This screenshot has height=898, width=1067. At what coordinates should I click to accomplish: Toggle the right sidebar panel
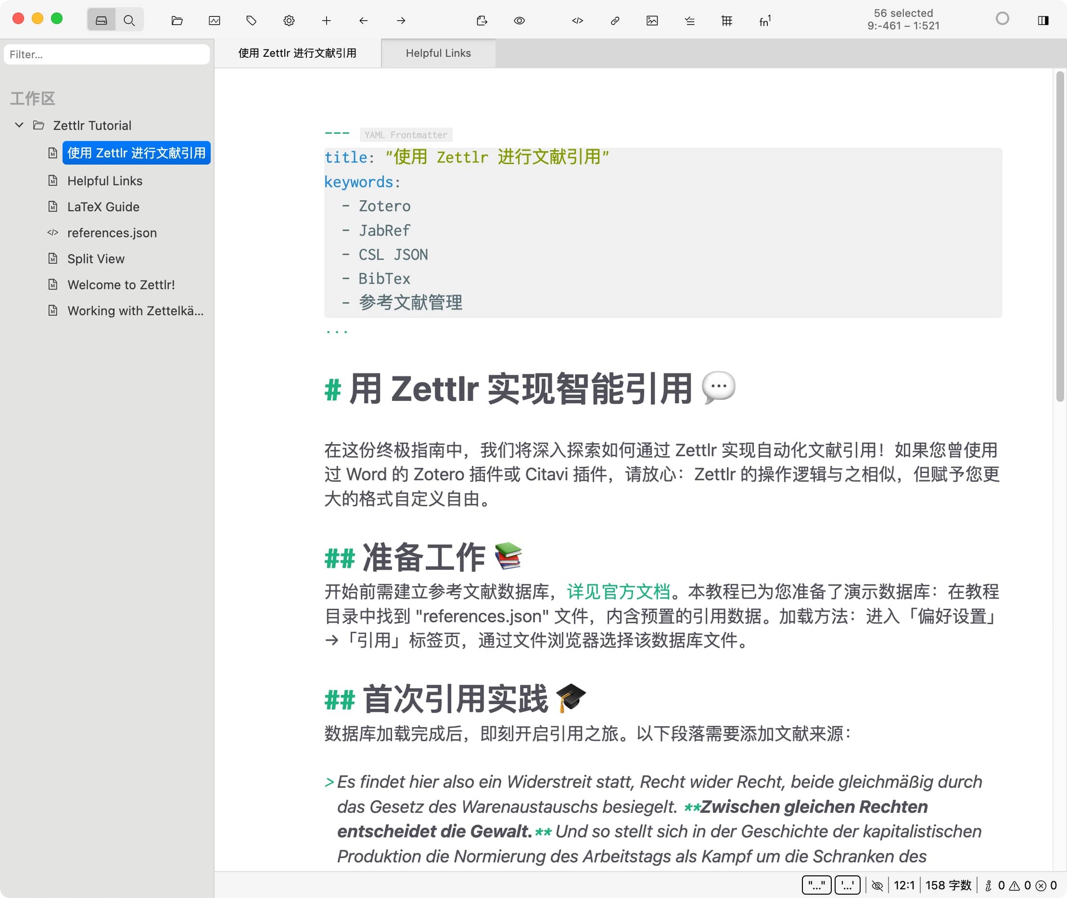[x=1042, y=20]
